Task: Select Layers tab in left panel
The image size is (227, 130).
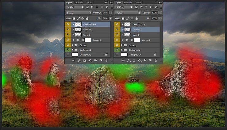Action: [x=69, y=2]
